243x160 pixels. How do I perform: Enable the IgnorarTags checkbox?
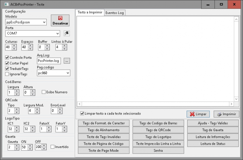pos(7,74)
